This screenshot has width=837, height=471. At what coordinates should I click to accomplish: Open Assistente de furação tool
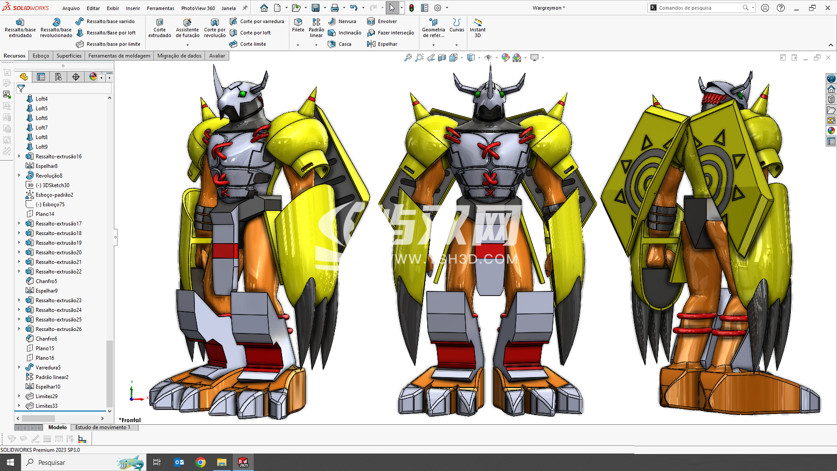[187, 28]
